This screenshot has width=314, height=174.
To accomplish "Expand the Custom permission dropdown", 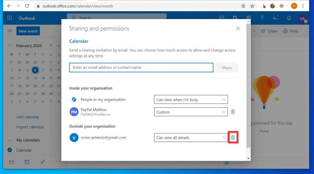I will point(191,112).
